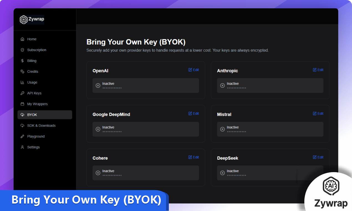Click the Credits coins icon

point(22,72)
